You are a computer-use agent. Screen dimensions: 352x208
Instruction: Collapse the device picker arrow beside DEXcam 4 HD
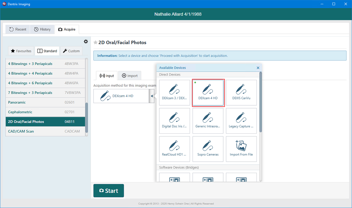(152, 96)
